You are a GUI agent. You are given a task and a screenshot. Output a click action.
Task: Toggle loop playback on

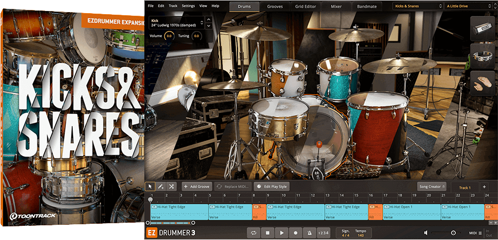(x=254, y=233)
